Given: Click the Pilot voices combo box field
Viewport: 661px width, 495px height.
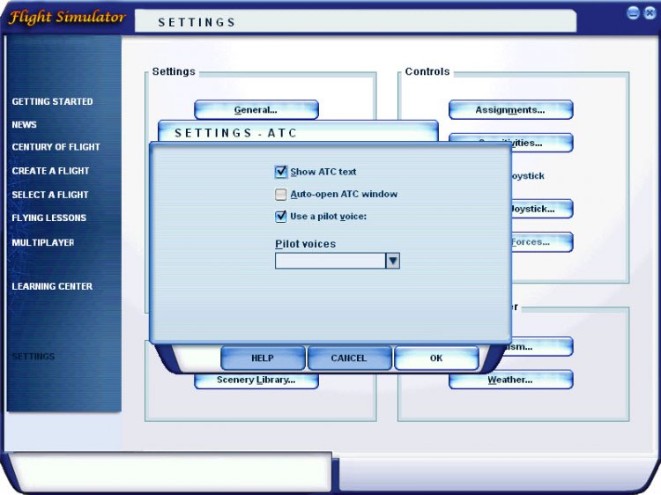Looking at the screenshot, I should [330, 261].
